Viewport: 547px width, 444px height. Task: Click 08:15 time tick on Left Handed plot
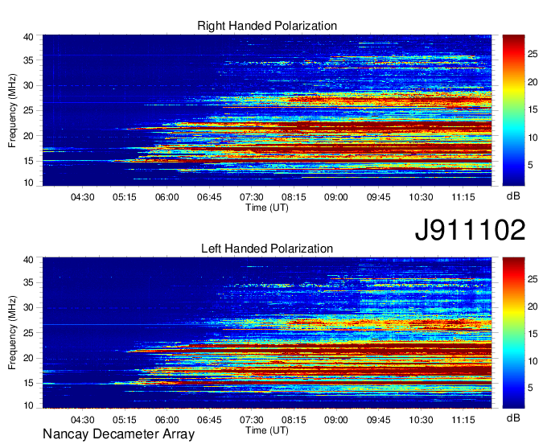tap(294, 420)
